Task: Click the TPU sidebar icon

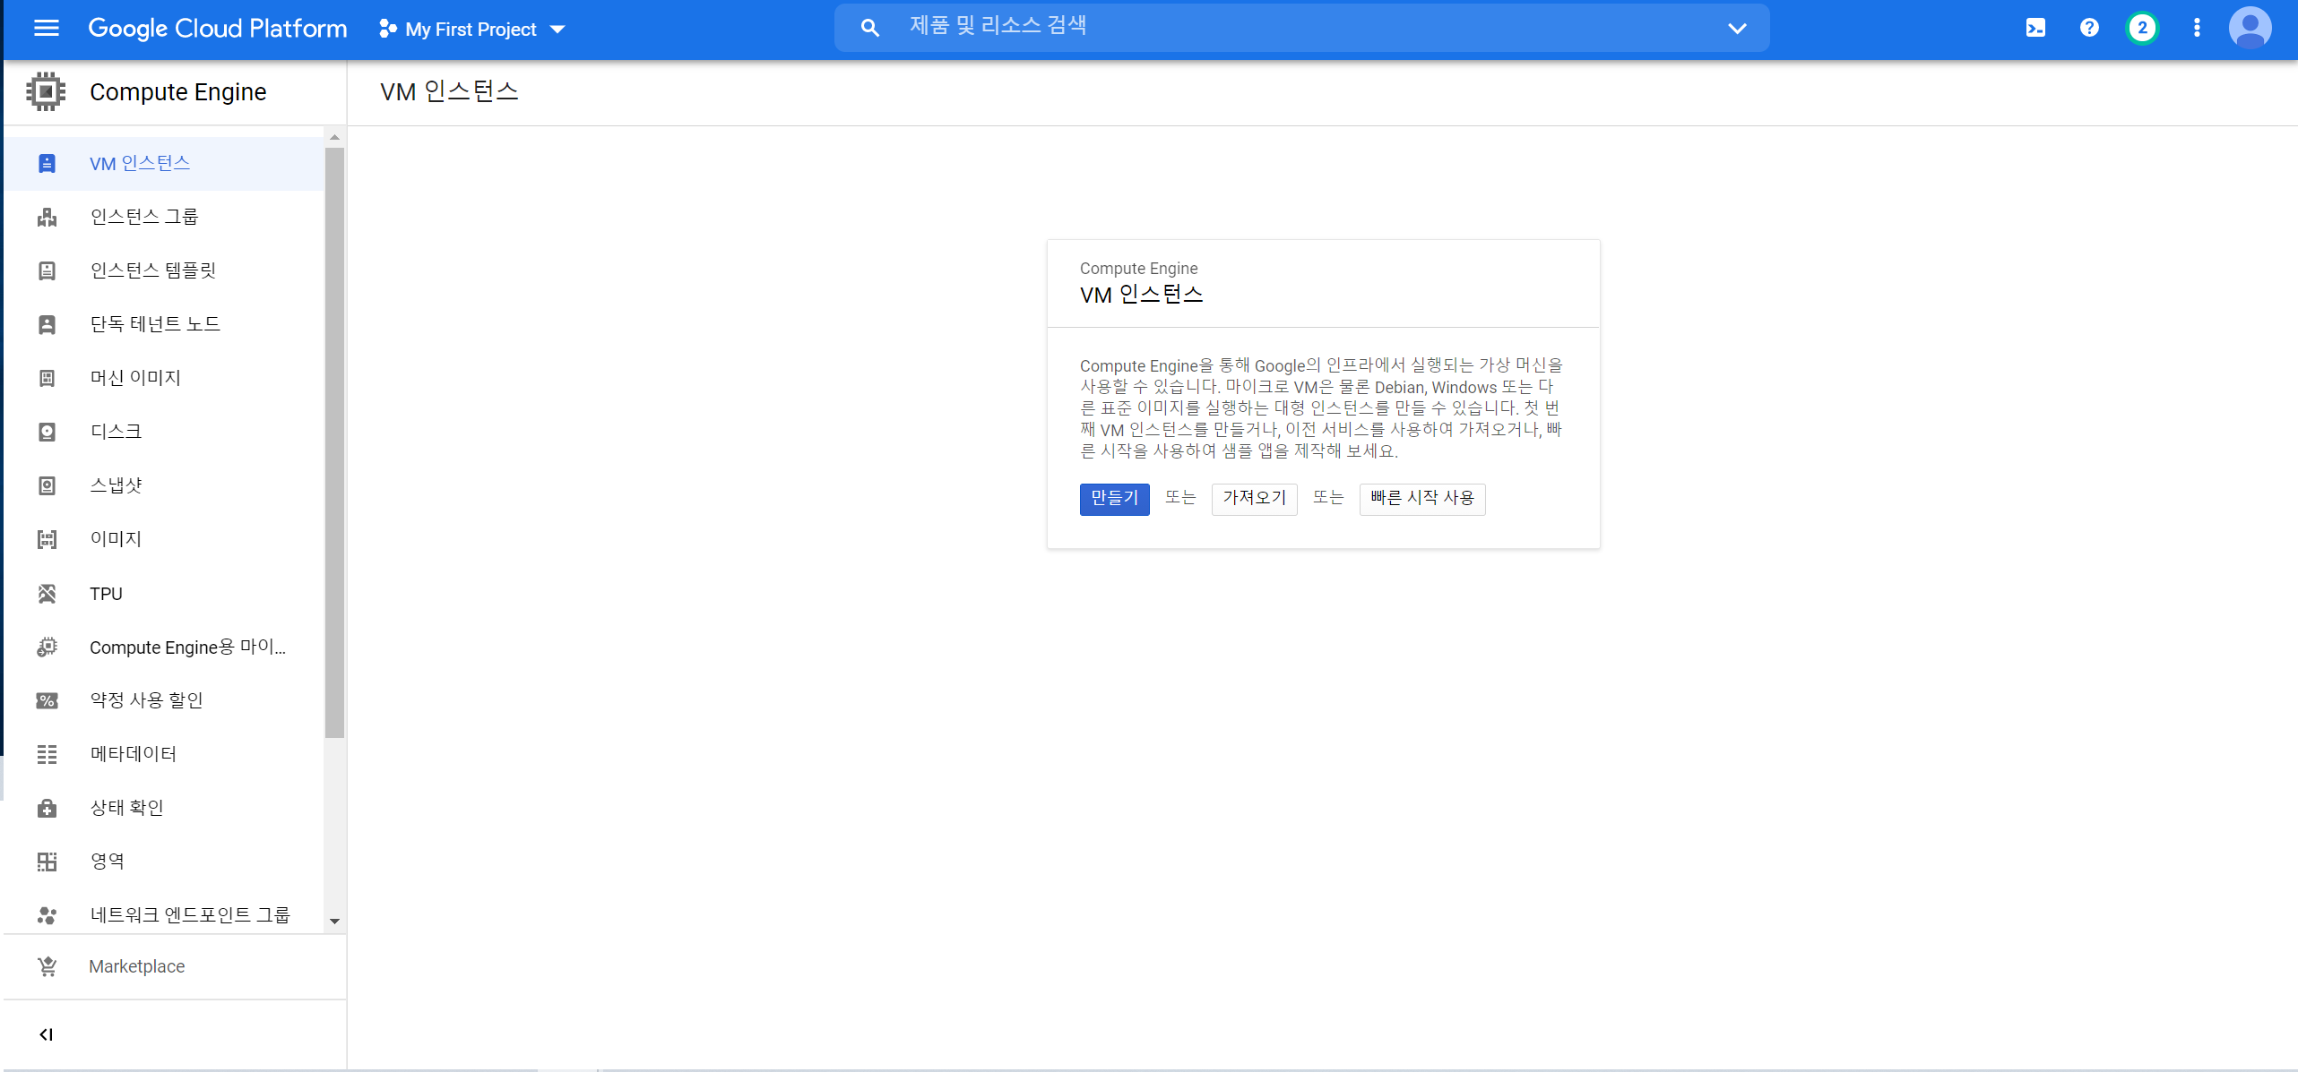Action: coord(48,594)
